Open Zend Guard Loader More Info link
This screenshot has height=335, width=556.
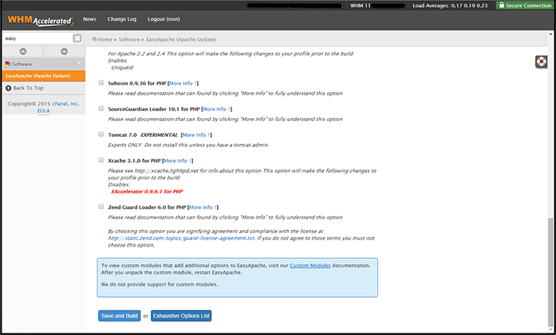(x=203, y=207)
